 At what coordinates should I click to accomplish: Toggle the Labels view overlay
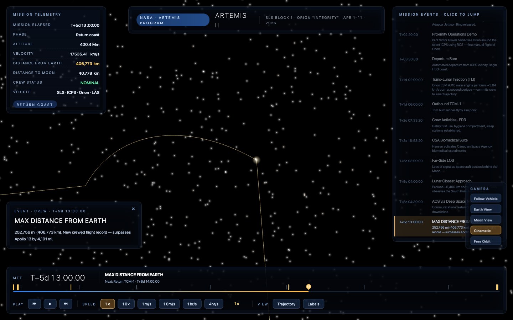coord(313,304)
